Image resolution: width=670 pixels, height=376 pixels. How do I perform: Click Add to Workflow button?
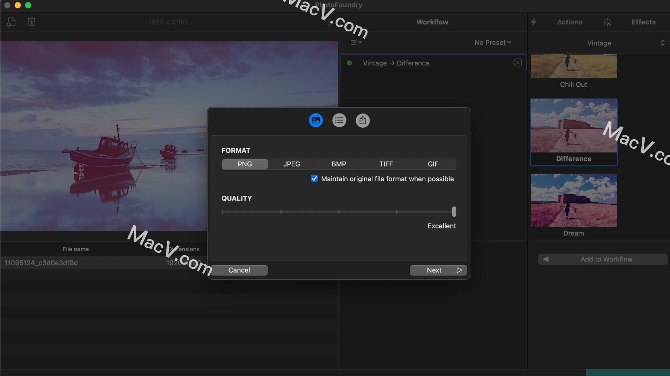click(x=603, y=259)
